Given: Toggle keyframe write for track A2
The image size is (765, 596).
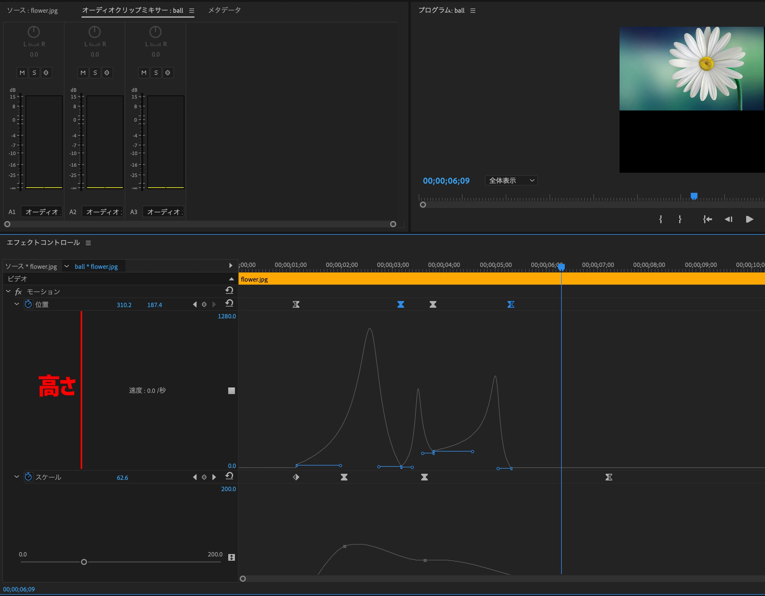Looking at the screenshot, I should pos(107,72).
